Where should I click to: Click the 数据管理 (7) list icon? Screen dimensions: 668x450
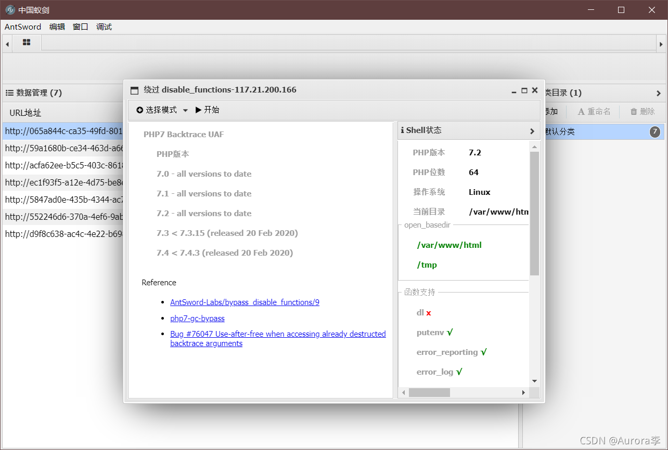coord(9,93)
